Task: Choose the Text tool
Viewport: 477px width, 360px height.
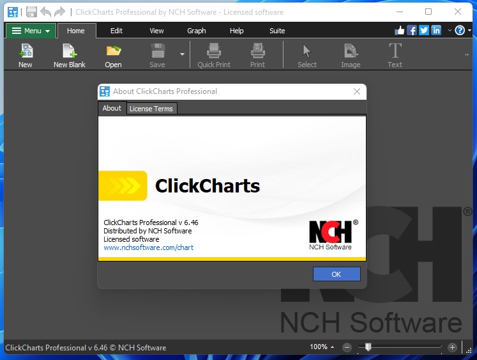Action: (395, 56)
